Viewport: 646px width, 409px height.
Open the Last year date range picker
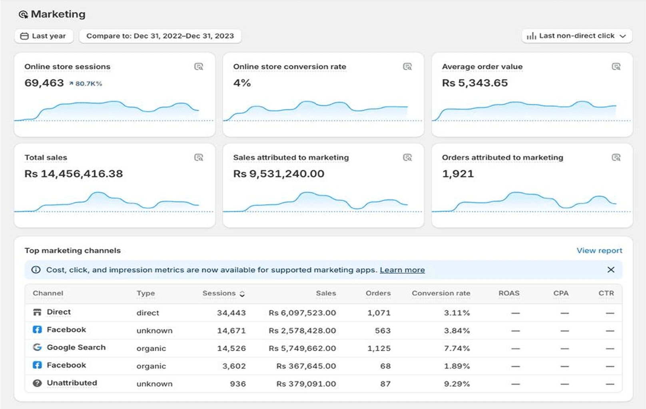44,36
